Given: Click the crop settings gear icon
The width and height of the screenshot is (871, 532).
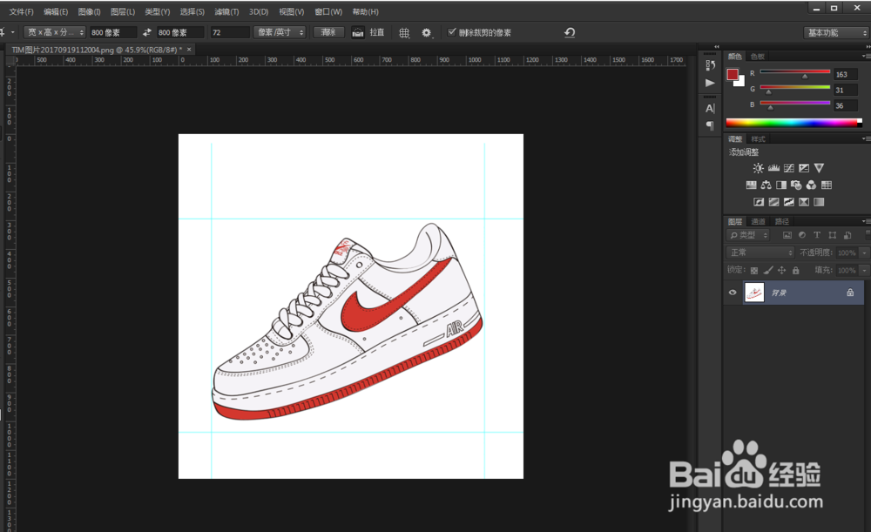Looking at the screenshot, I should click(x=427, y=32).
